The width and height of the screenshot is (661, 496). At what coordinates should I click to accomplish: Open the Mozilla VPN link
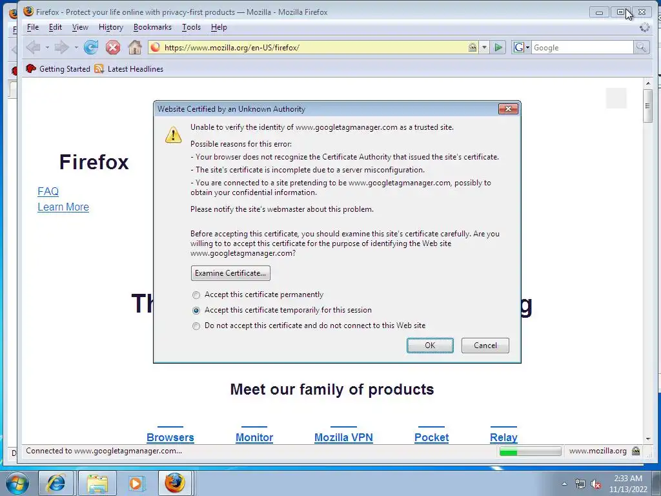pos(343,437)
